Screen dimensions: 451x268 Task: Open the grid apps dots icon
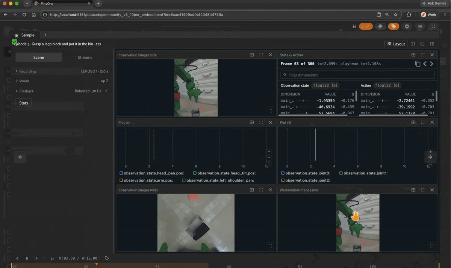pos(354,26)
